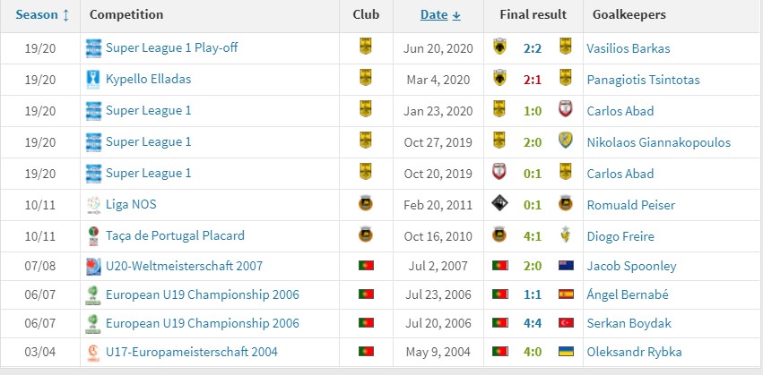
Task: Click the down arrow next to Date
Action: tap(456, 15)
